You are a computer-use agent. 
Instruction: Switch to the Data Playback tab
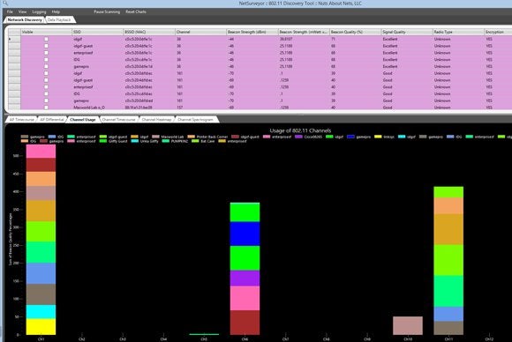coord(59,20)
